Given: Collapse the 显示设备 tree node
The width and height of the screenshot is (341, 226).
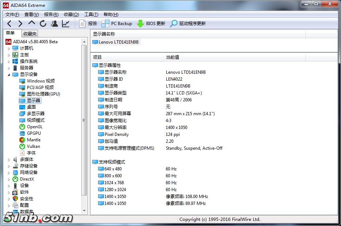Looking at the screenshot, I should pyautogui.click(x=9, y=74).
